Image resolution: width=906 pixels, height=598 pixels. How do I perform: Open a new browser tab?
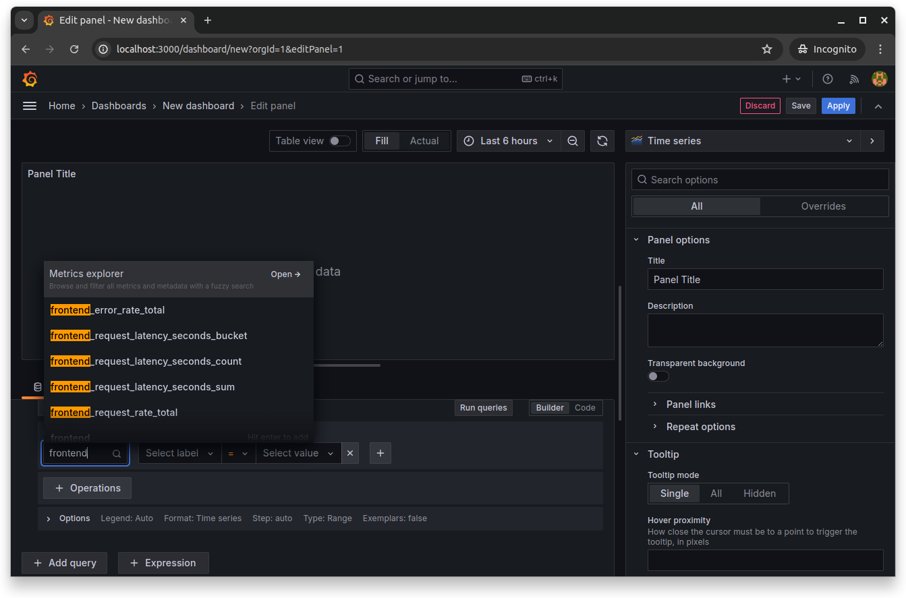click(208, 20)
